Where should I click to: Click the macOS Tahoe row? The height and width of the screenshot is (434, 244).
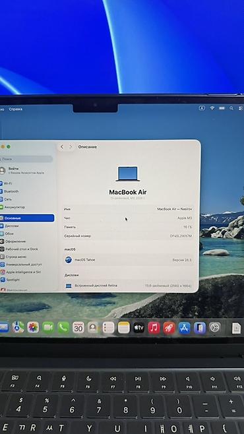pyautogui.click(x=128, y=260)
